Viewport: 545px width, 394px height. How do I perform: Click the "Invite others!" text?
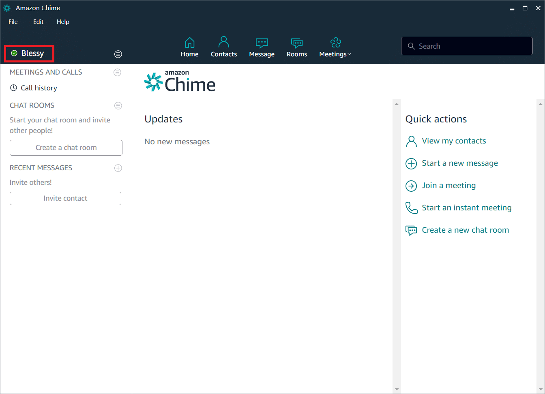click(x=31, y=182)
